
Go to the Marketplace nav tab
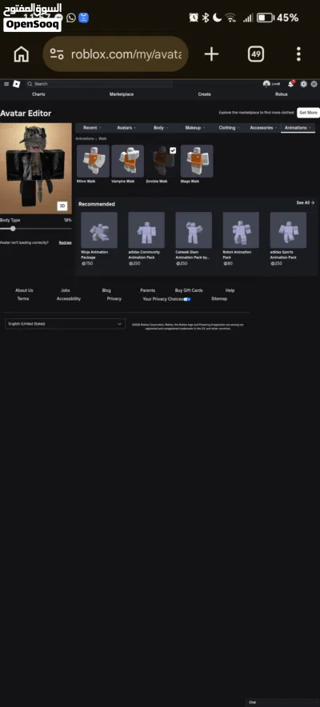[x=122, y=94]
